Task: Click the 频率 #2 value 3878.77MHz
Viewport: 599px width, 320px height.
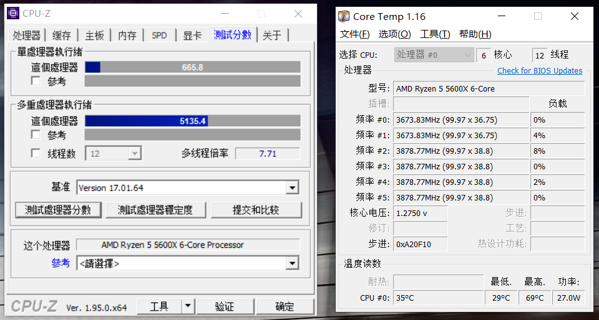Action: [461, 151]
